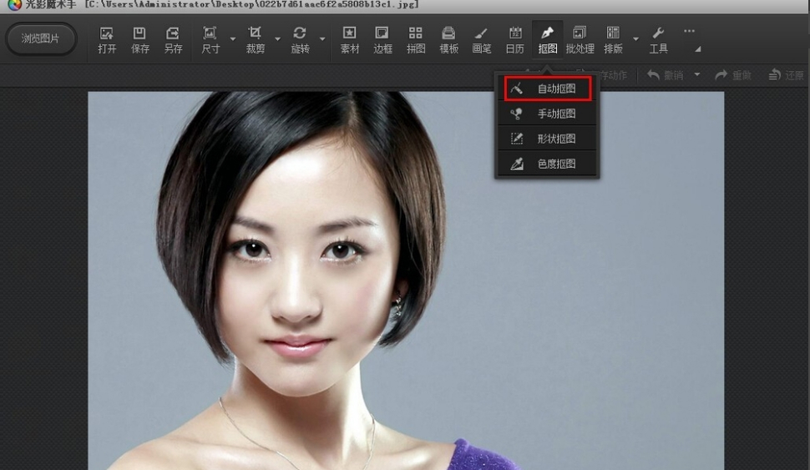Click the 保存 (Save) toolbar icon
Viewport: 810px width, 470px height.
[x=139, y=39]
